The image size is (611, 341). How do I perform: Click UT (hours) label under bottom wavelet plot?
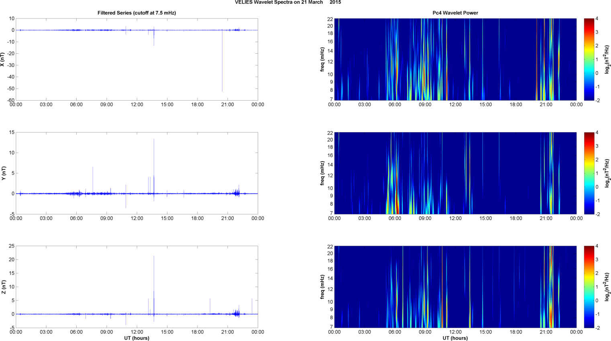pos(455,338)
